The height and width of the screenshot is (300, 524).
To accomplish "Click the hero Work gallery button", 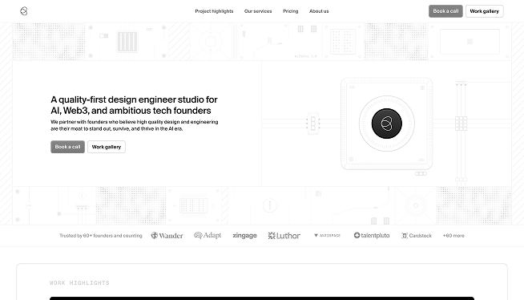I will [107, 147].
